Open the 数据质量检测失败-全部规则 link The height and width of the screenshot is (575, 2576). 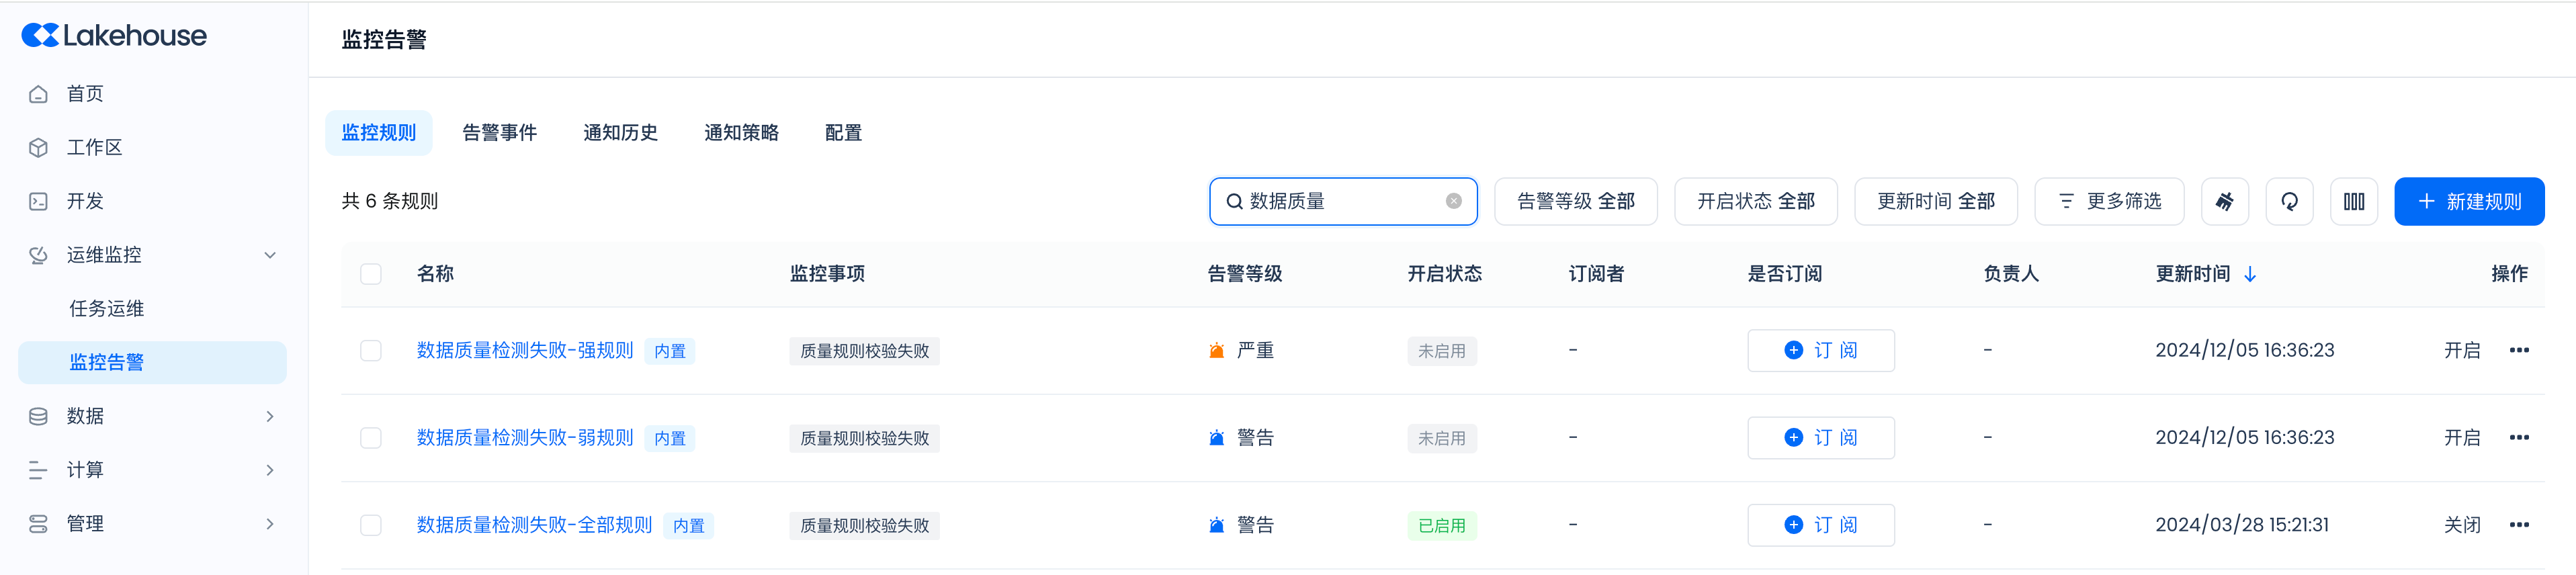[534, 525]
